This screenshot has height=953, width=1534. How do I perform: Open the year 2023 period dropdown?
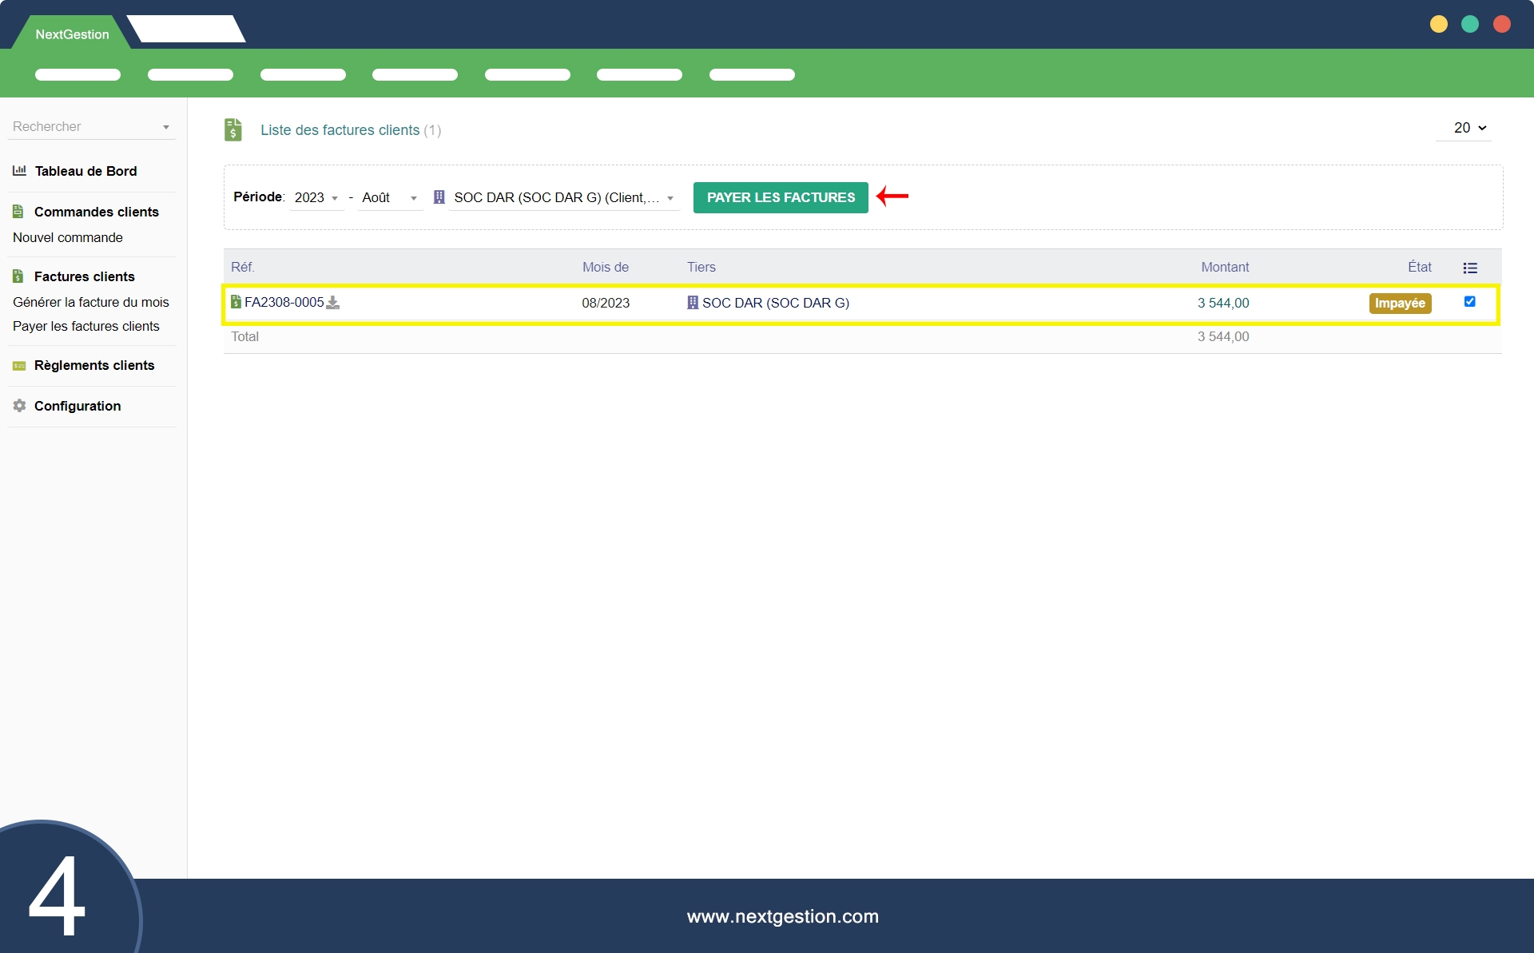[x=316, y=197]
